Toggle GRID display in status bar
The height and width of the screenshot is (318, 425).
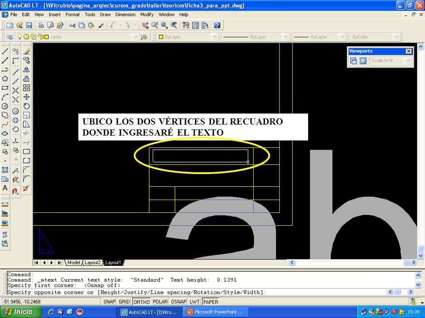(x=124, y=302)
